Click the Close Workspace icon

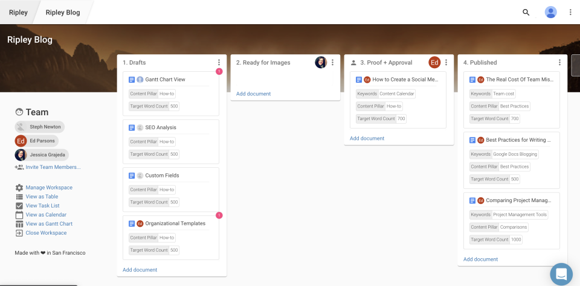pyautogui.click(x=19, y=233)
